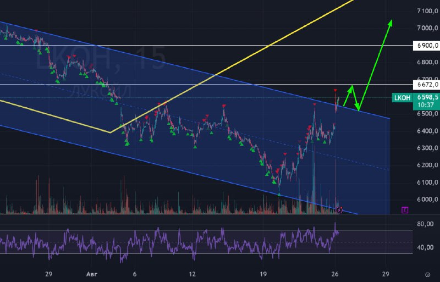The width and height of the screenshot is (440, 282).
Task: Click the 10:37 bar countdown label
Action: tap(426, 105)
